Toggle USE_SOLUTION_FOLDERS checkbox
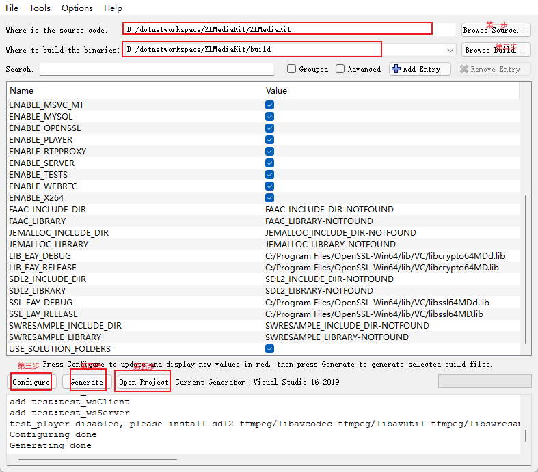The width and height of the screenshot is (538, 472). 270,349
